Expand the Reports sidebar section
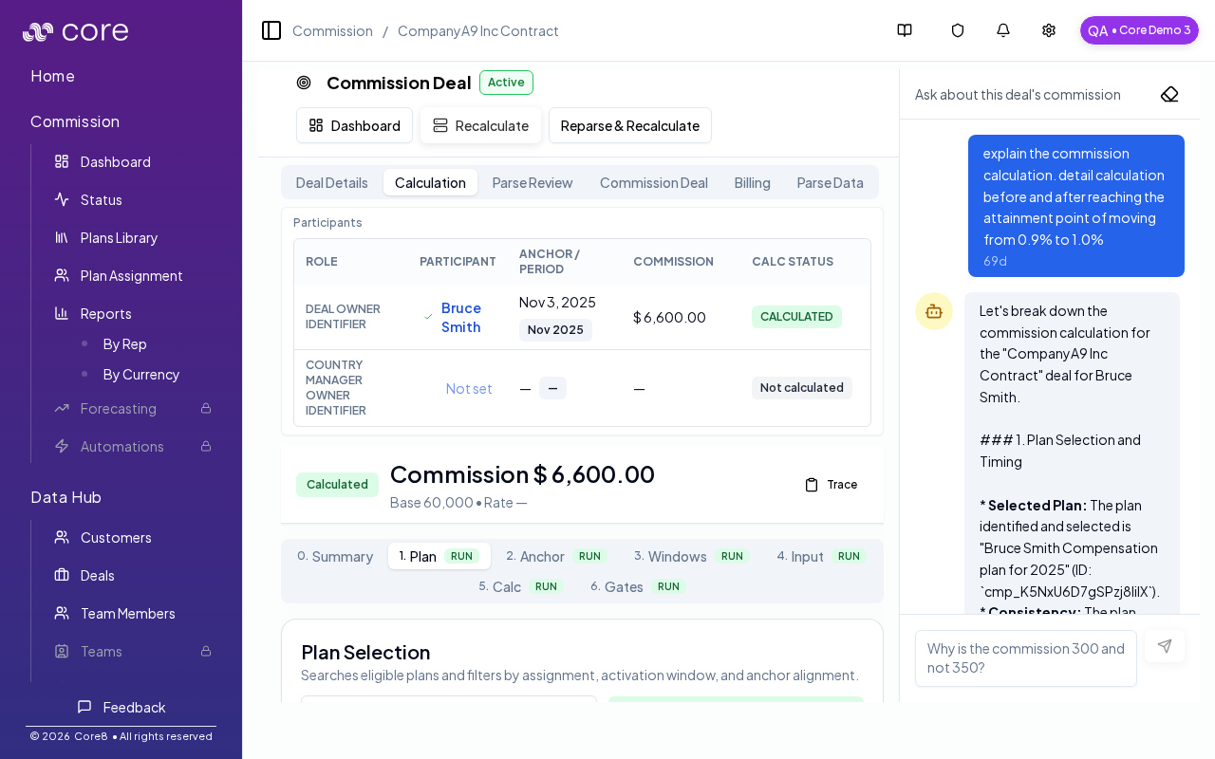Image resolution: width=1215 pixels, height=759 pixels. (105, 313)
